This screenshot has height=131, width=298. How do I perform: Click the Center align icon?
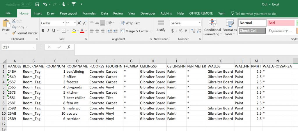click(97, 31)
